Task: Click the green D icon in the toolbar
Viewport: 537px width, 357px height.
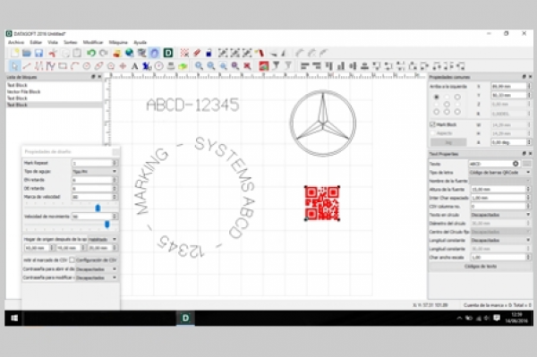Action: tap(168, 53)
